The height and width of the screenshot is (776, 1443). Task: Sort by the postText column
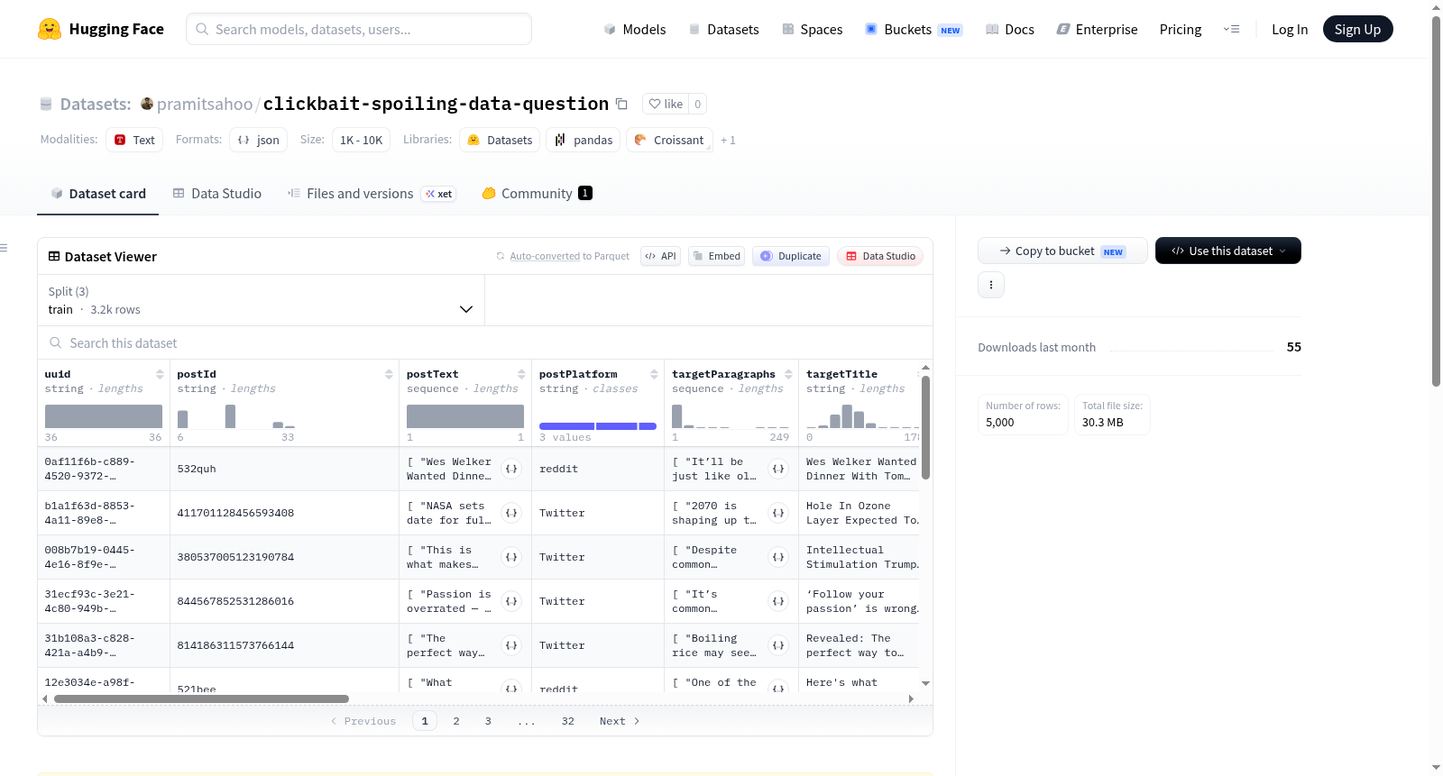pos(521,374)
